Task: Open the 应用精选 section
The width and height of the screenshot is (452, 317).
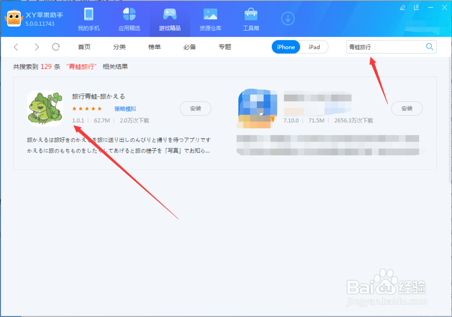Action: pos(129,19)
